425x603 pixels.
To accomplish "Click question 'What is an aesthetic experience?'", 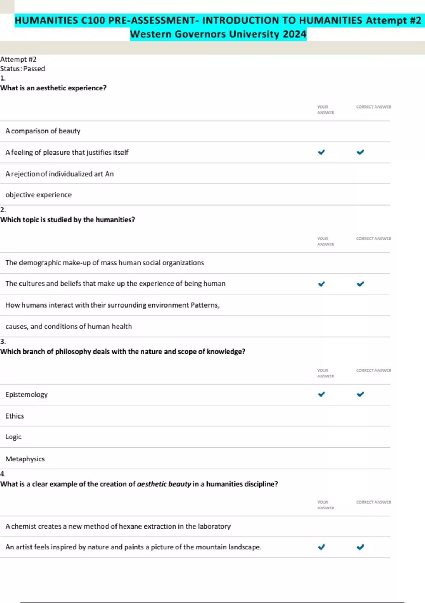I will tap(53, 88).
